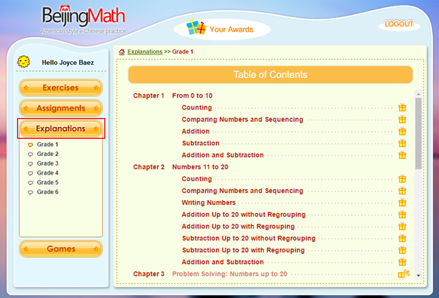This screenshot has height=298, width=439.
Task: Open Your Awards
Action: [x=222, y=29]
